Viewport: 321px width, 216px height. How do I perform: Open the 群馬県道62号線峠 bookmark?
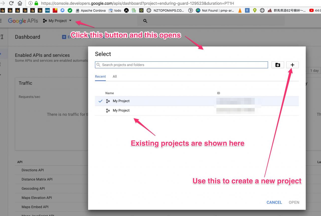point(287,11)
